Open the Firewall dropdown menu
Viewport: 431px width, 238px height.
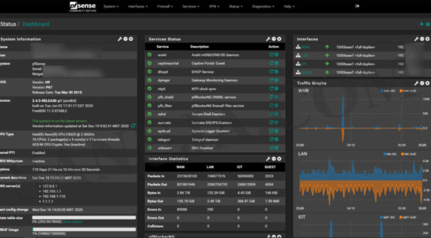point(165,6)
